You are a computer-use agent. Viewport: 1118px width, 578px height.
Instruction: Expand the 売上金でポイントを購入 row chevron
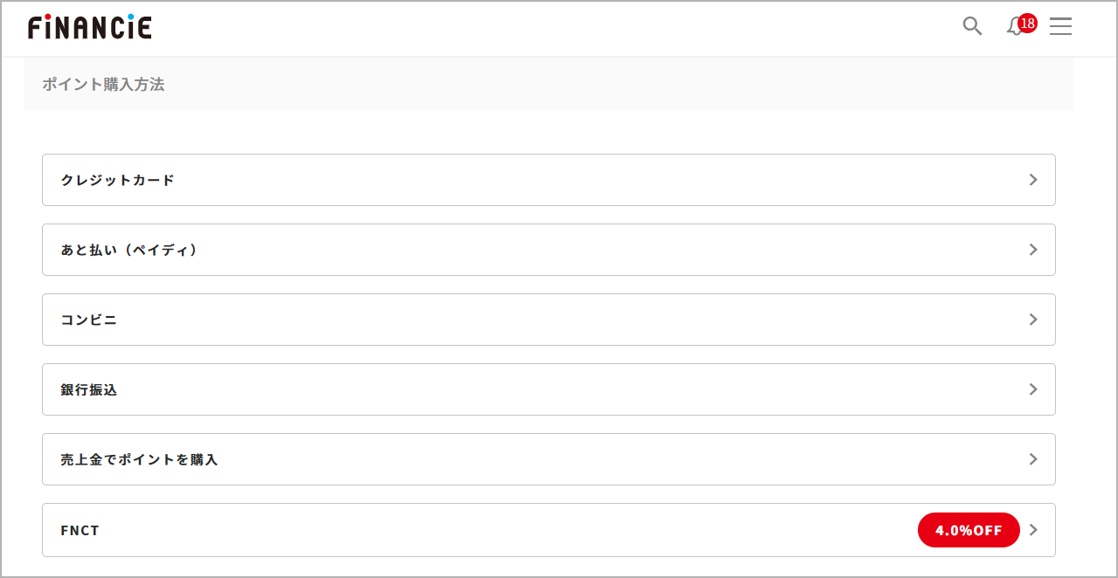click(x=1033, y=459)
